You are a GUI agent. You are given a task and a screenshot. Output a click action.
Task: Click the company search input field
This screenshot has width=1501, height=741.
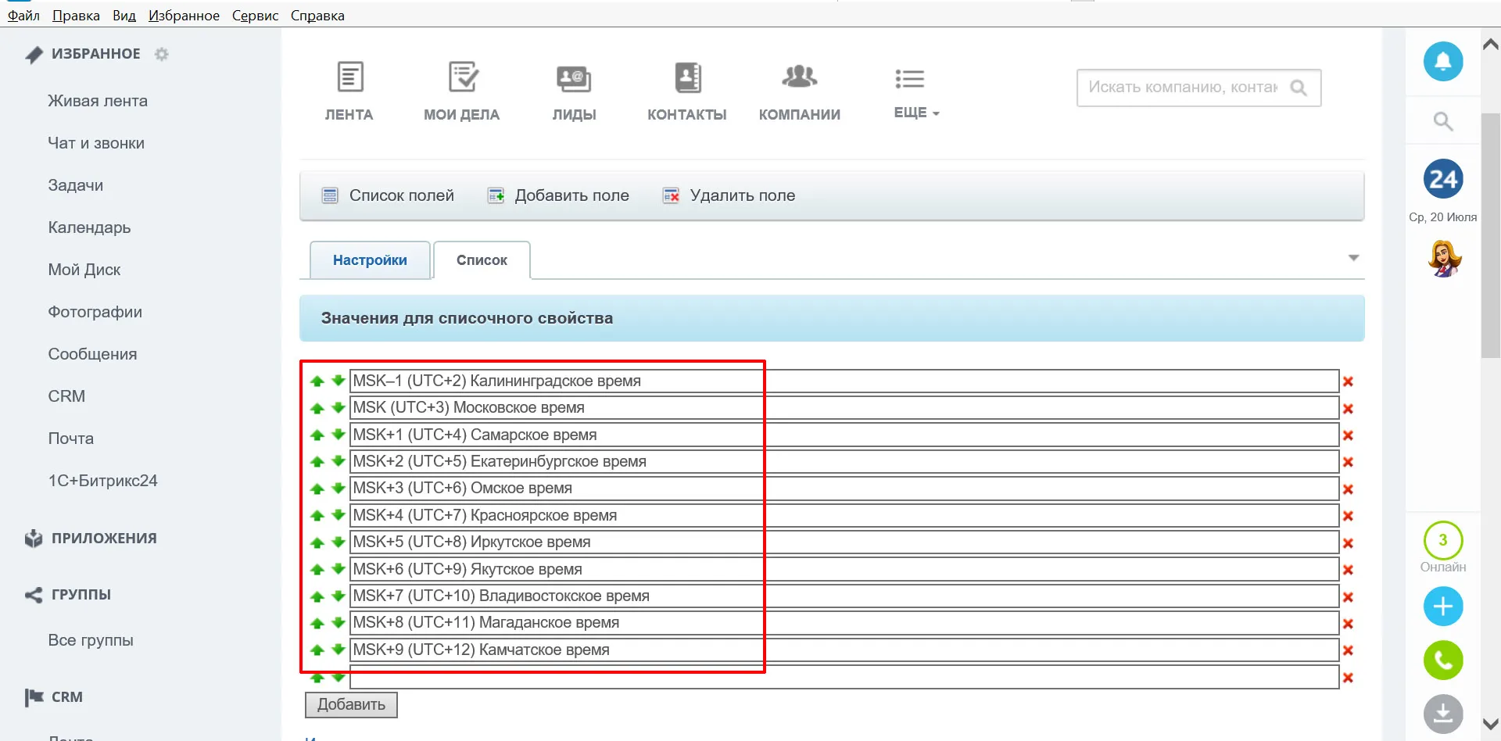click(x=1182, y=88)
